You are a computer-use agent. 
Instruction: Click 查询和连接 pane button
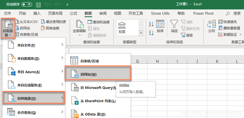pos(99,22)
